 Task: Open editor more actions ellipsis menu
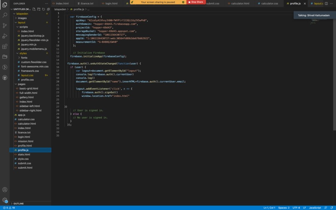[331, 3]
